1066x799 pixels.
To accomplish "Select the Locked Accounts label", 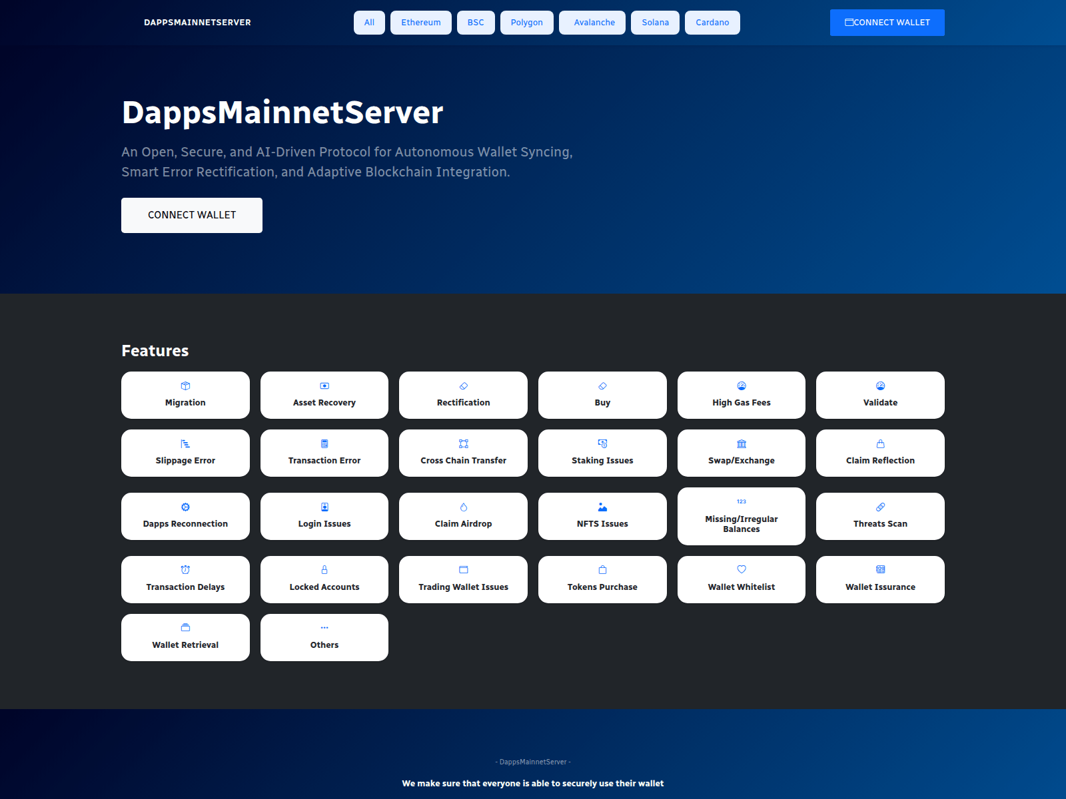I will coord(324,587).
